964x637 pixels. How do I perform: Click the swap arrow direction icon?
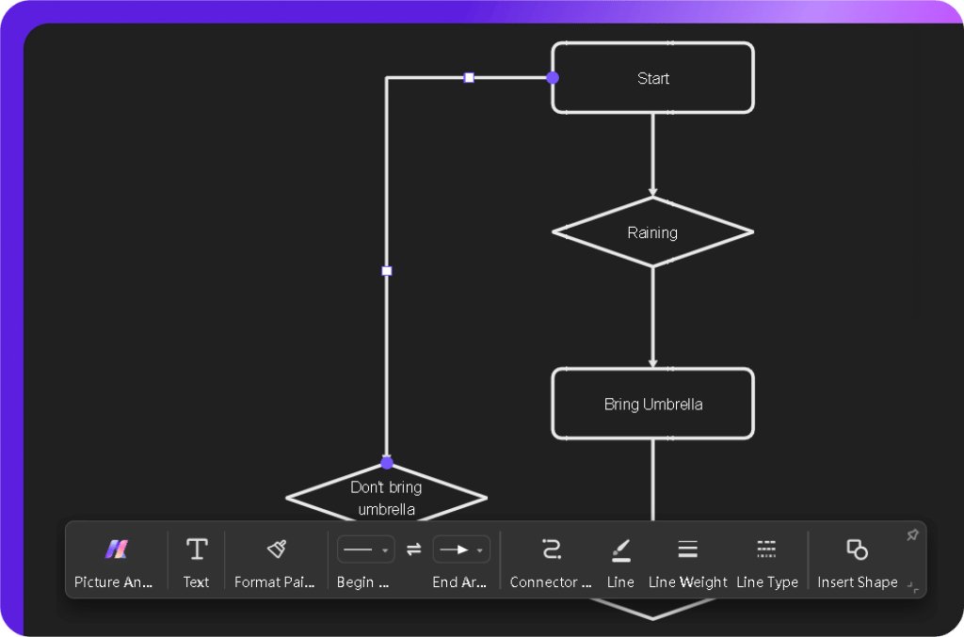point(412,549)
